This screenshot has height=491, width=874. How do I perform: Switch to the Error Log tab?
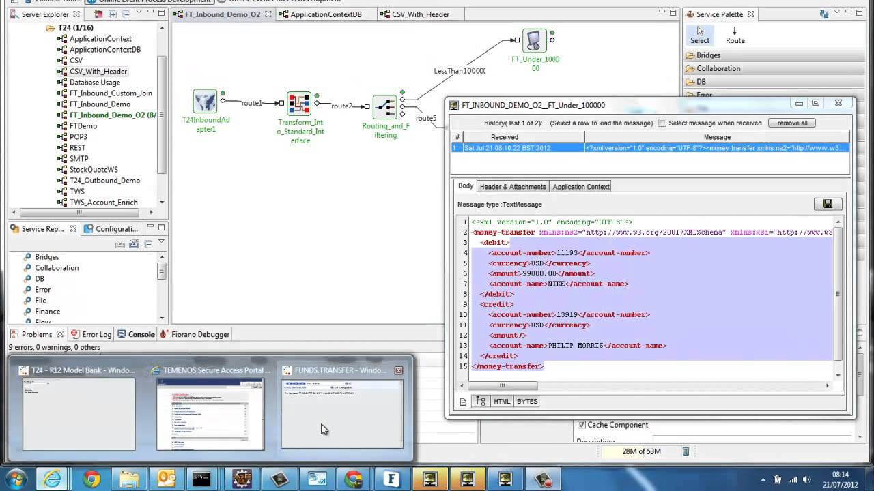pyautogui.click(x=91, y=334)
